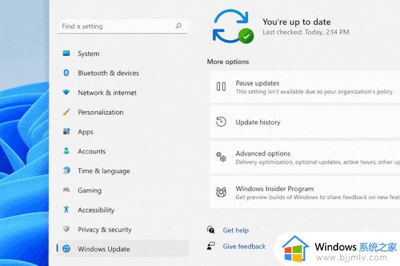Viewport: 400px width, 266px height.
Task: Open Time & language settings
Action: click(122, 170)
